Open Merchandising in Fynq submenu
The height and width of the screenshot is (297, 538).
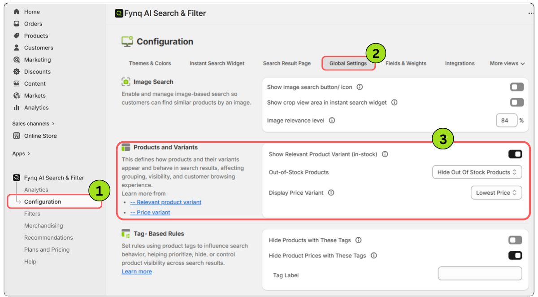(43, 226)
